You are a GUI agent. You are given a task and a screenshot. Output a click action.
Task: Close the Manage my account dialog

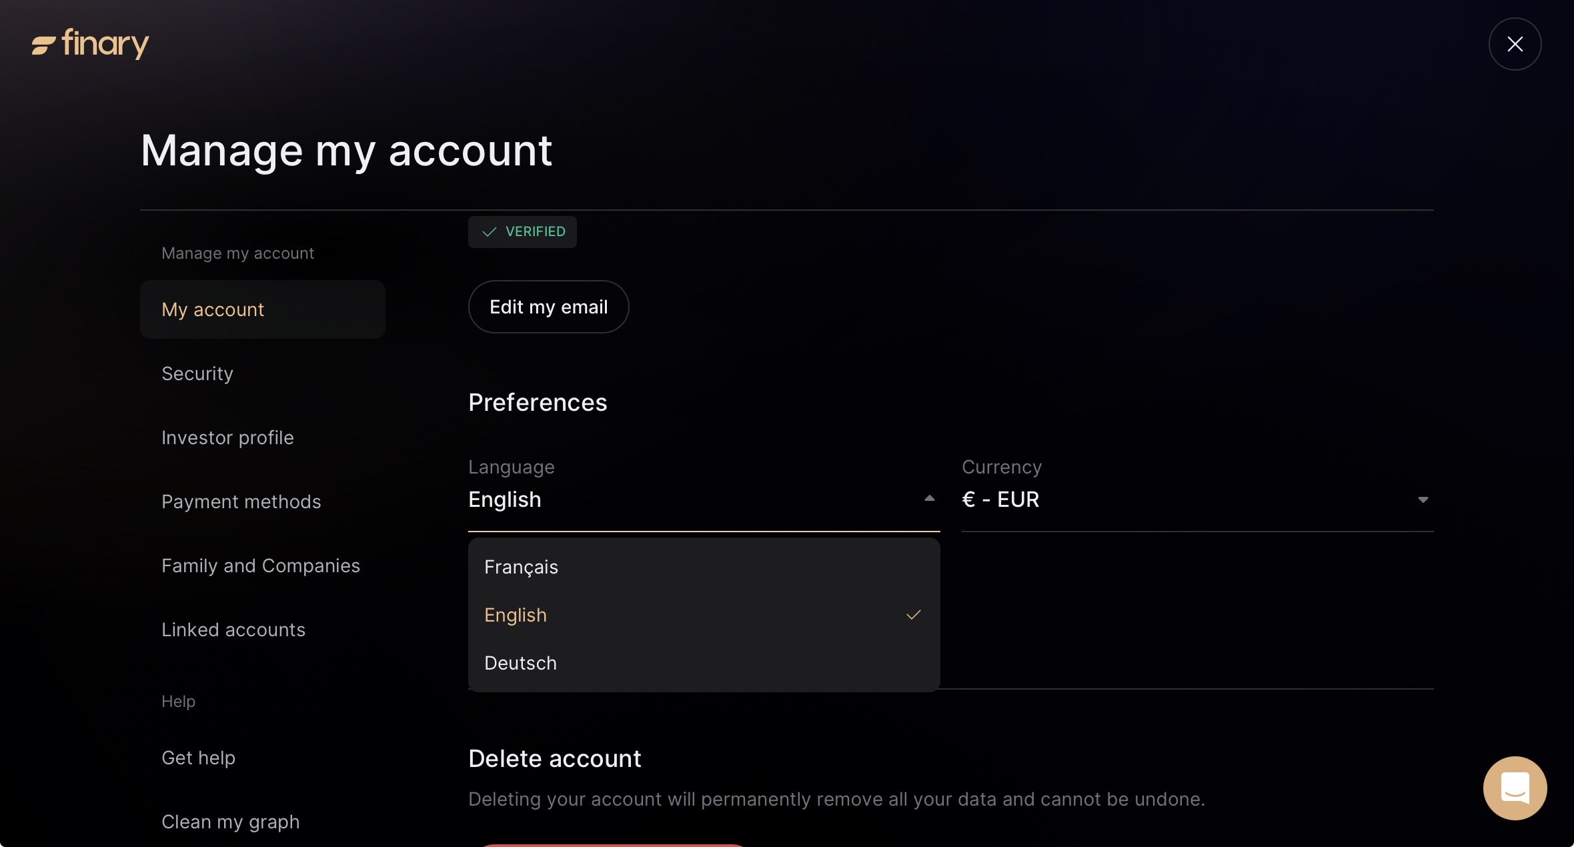[1515, 44]
